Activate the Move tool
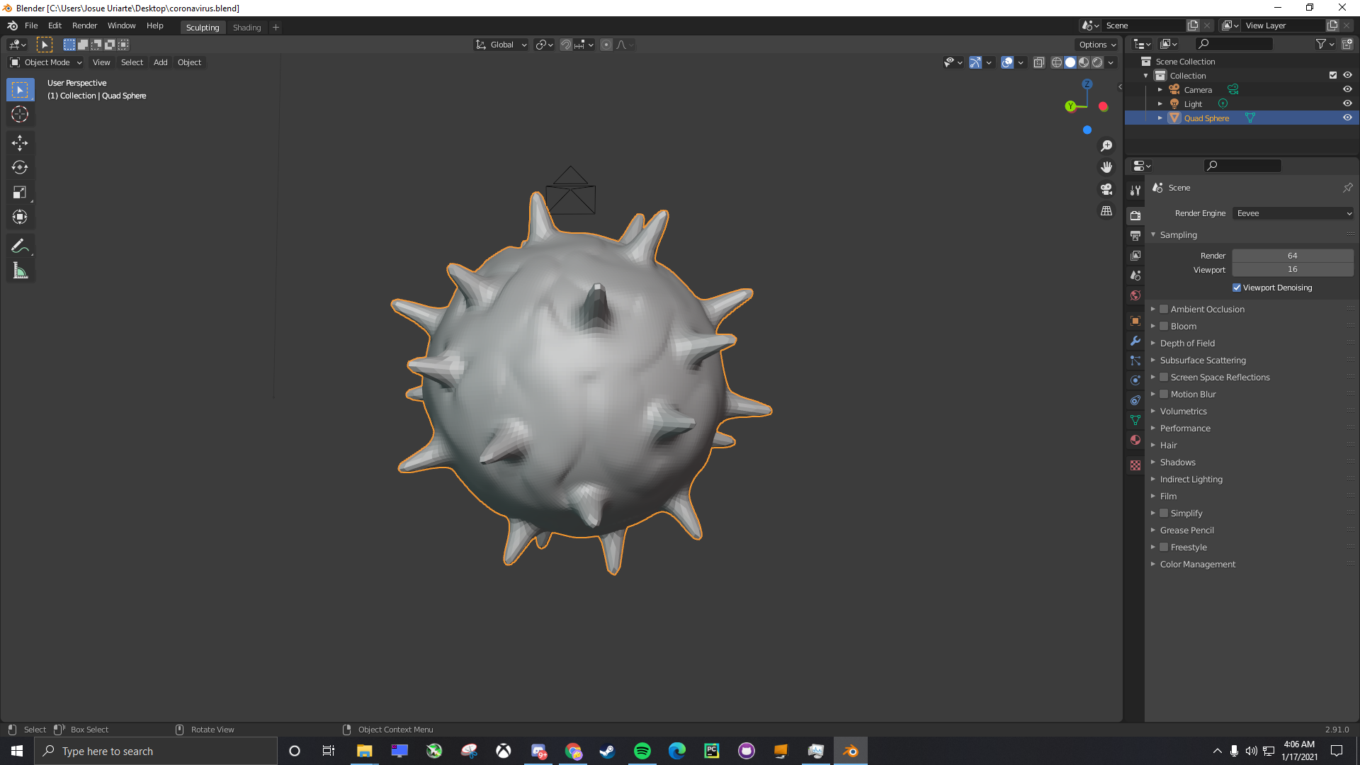Screen dimensions: 1360x765 click(x=20, y=143)
